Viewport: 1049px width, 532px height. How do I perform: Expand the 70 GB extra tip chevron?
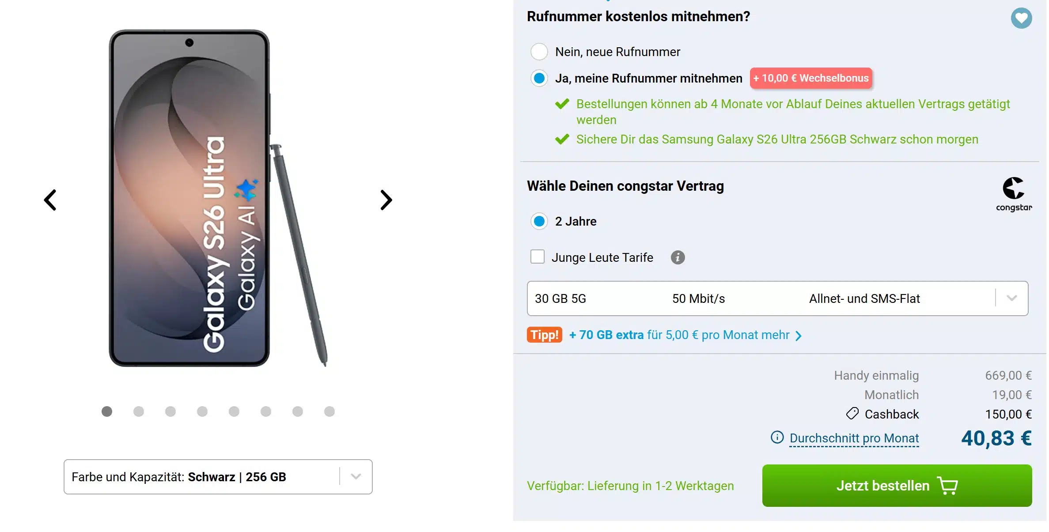tap(799, 336)
